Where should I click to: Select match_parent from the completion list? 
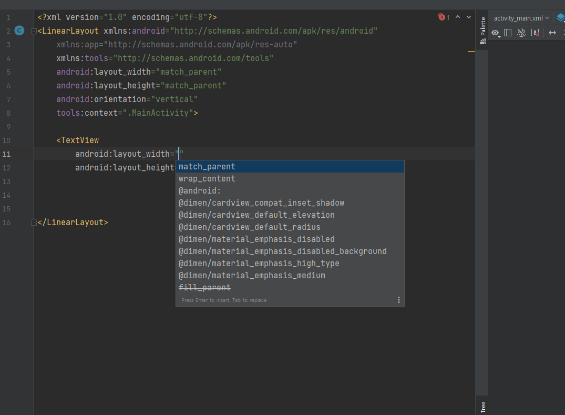pyautogui.click(x=290, y=167)
